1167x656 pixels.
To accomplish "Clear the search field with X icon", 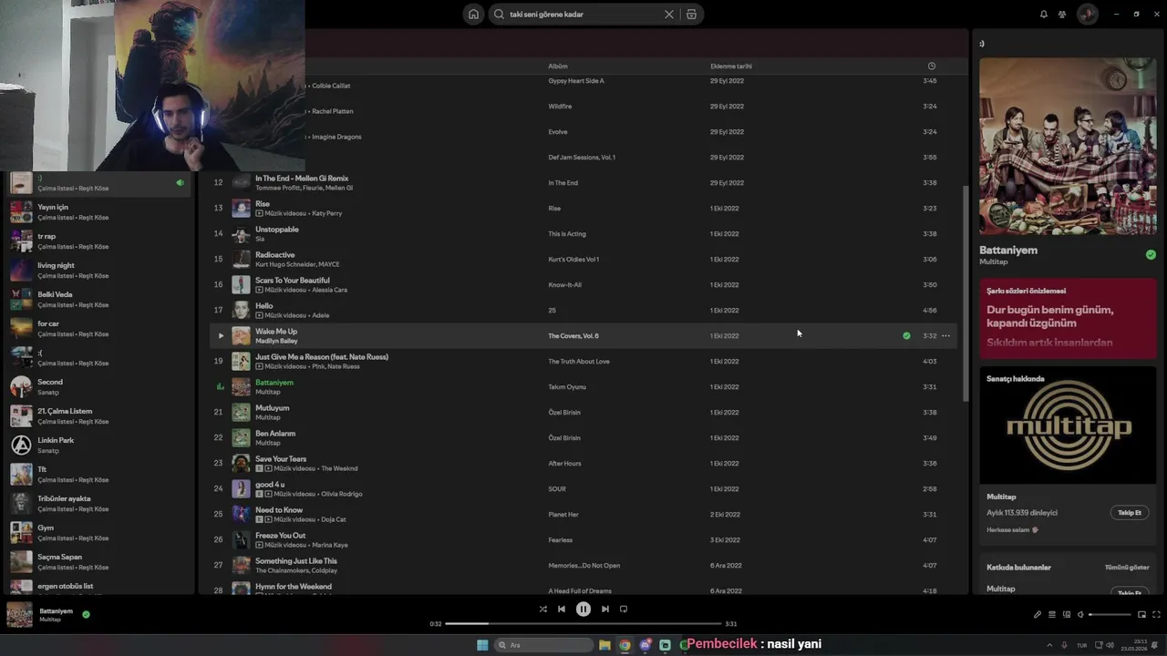I will click(668, 15).
